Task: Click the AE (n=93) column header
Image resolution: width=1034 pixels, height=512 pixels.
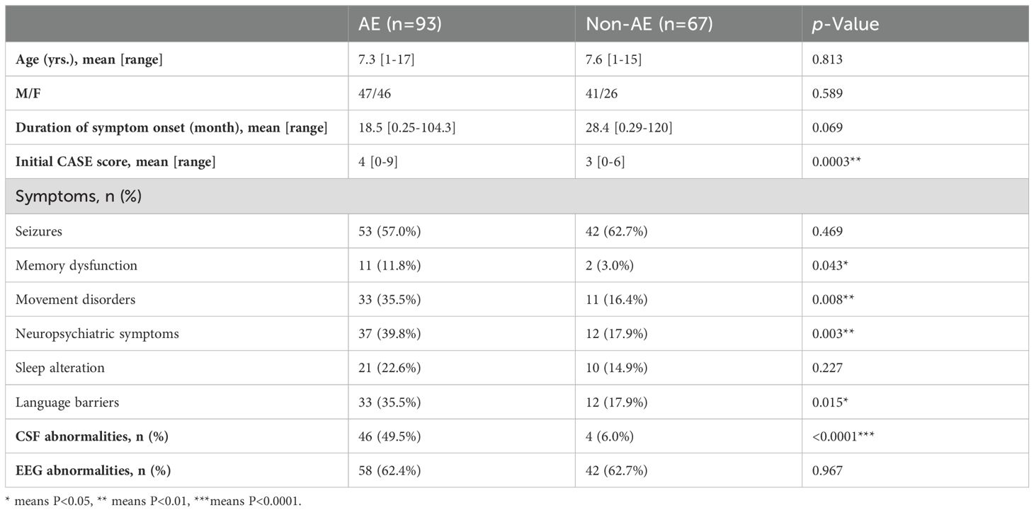Action: coord(401,24)
